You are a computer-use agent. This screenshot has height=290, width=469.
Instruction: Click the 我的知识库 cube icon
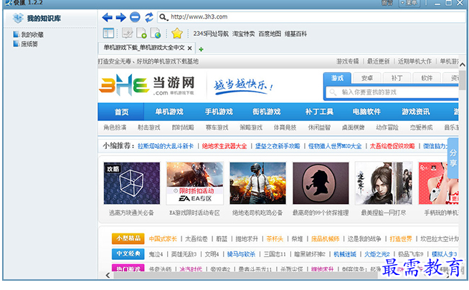(18, 18)
